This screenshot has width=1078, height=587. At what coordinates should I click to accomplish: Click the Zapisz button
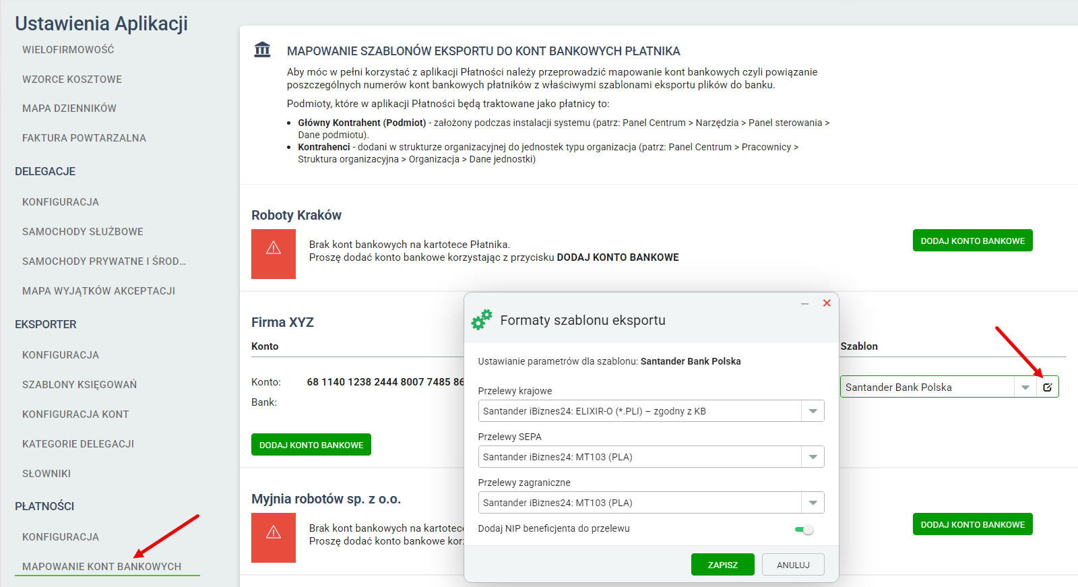[722, 565]
